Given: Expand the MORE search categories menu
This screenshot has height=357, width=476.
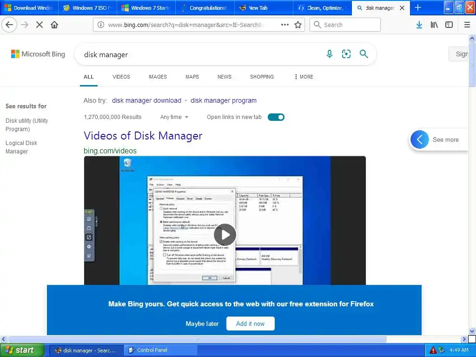Looking at the screenshot, I should [304, 77].
